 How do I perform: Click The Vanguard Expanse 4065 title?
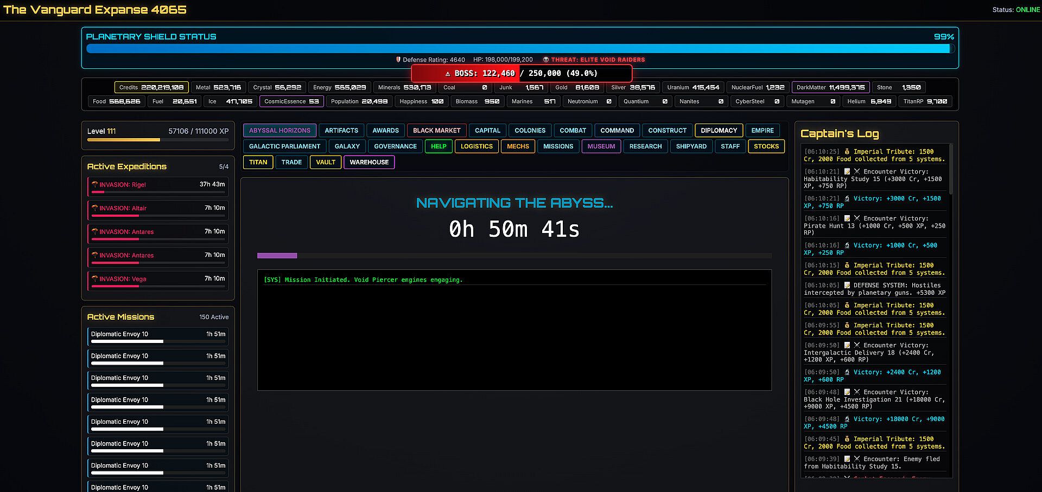[x=95, y=10]
